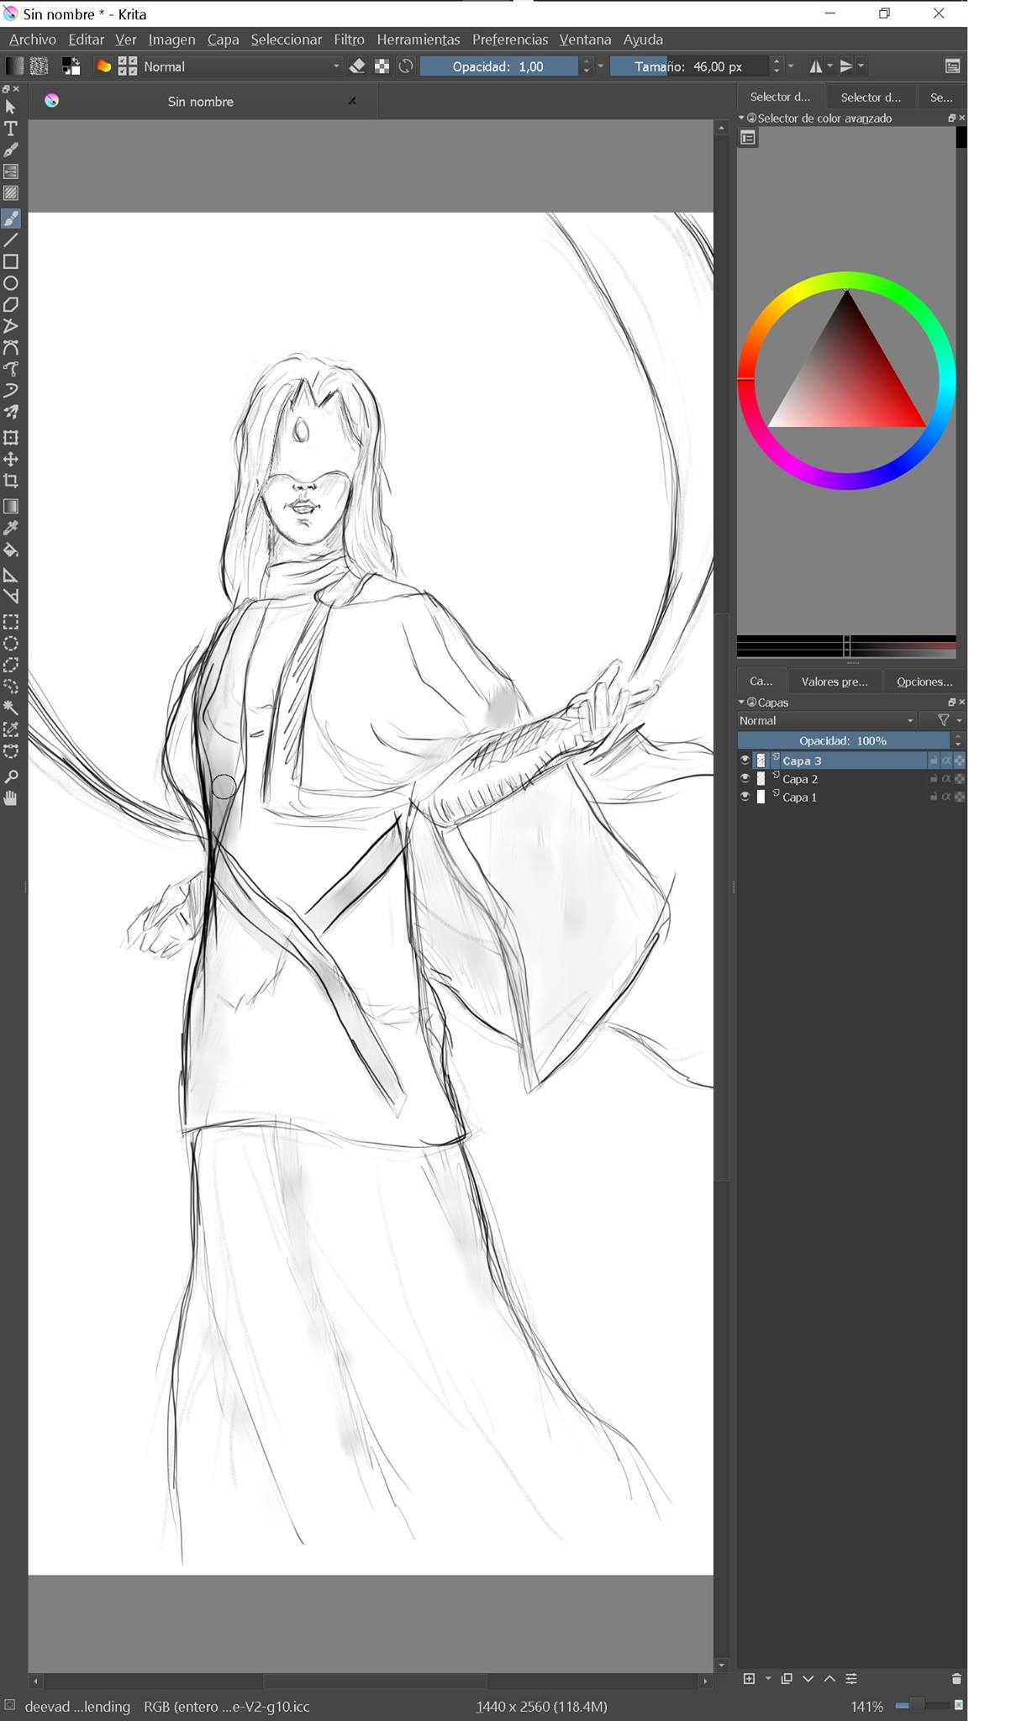Select the Calligraphy tool
1032x1721 pixels.
[x=11, y=150]
